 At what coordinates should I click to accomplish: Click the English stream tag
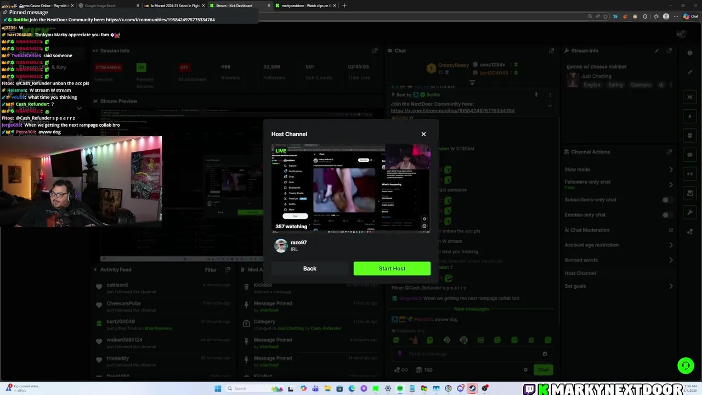(592, 85)
